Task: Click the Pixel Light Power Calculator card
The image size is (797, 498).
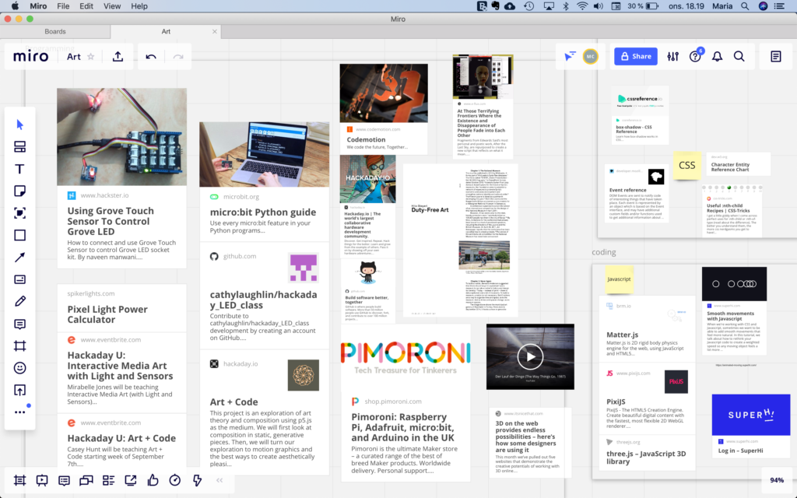Action: point(122,308)
